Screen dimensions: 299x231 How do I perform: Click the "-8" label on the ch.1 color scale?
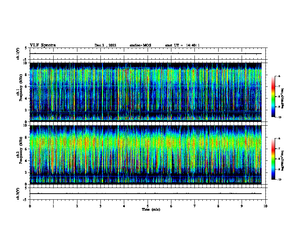279,97
